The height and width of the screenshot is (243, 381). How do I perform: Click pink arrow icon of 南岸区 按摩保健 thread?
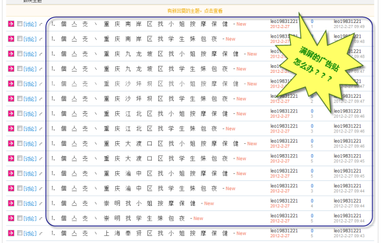click(11, 24)
